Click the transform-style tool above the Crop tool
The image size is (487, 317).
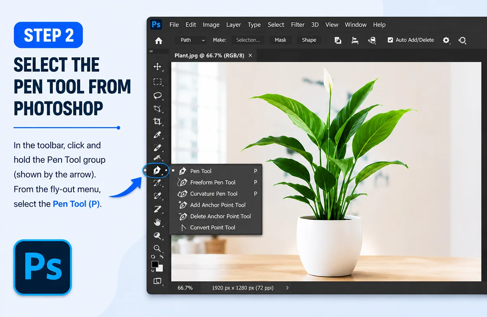point(157,108)
